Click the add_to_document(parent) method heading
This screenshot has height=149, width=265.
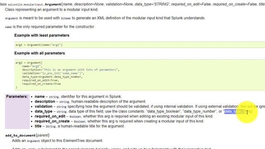[x=27, y=135]
